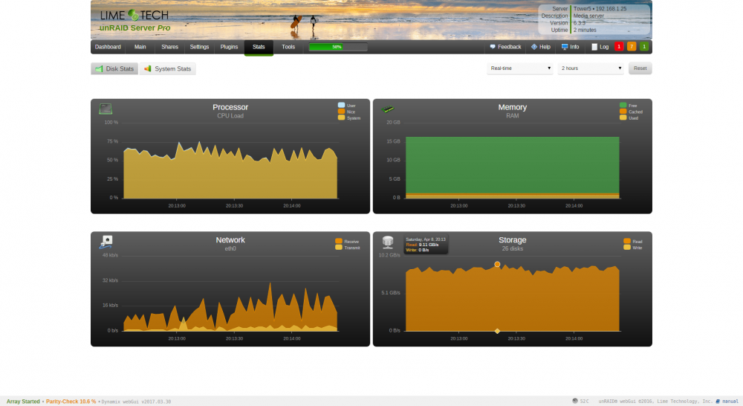Open the Feedback link
Screen dimensions: 743x406
tap(505, 47)
